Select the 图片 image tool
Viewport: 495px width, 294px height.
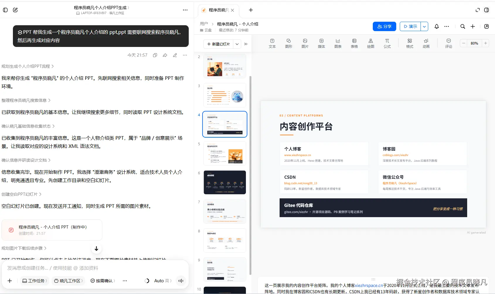pyautogui.click(x=305, y=43)
